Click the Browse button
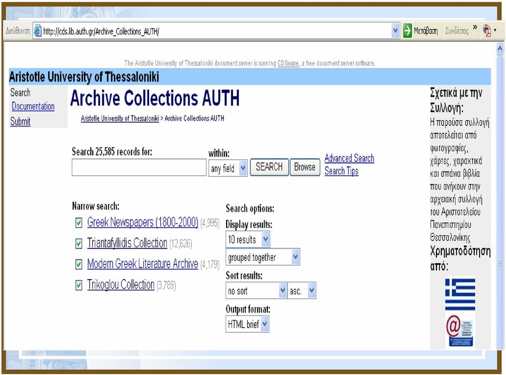 point(305,167)
